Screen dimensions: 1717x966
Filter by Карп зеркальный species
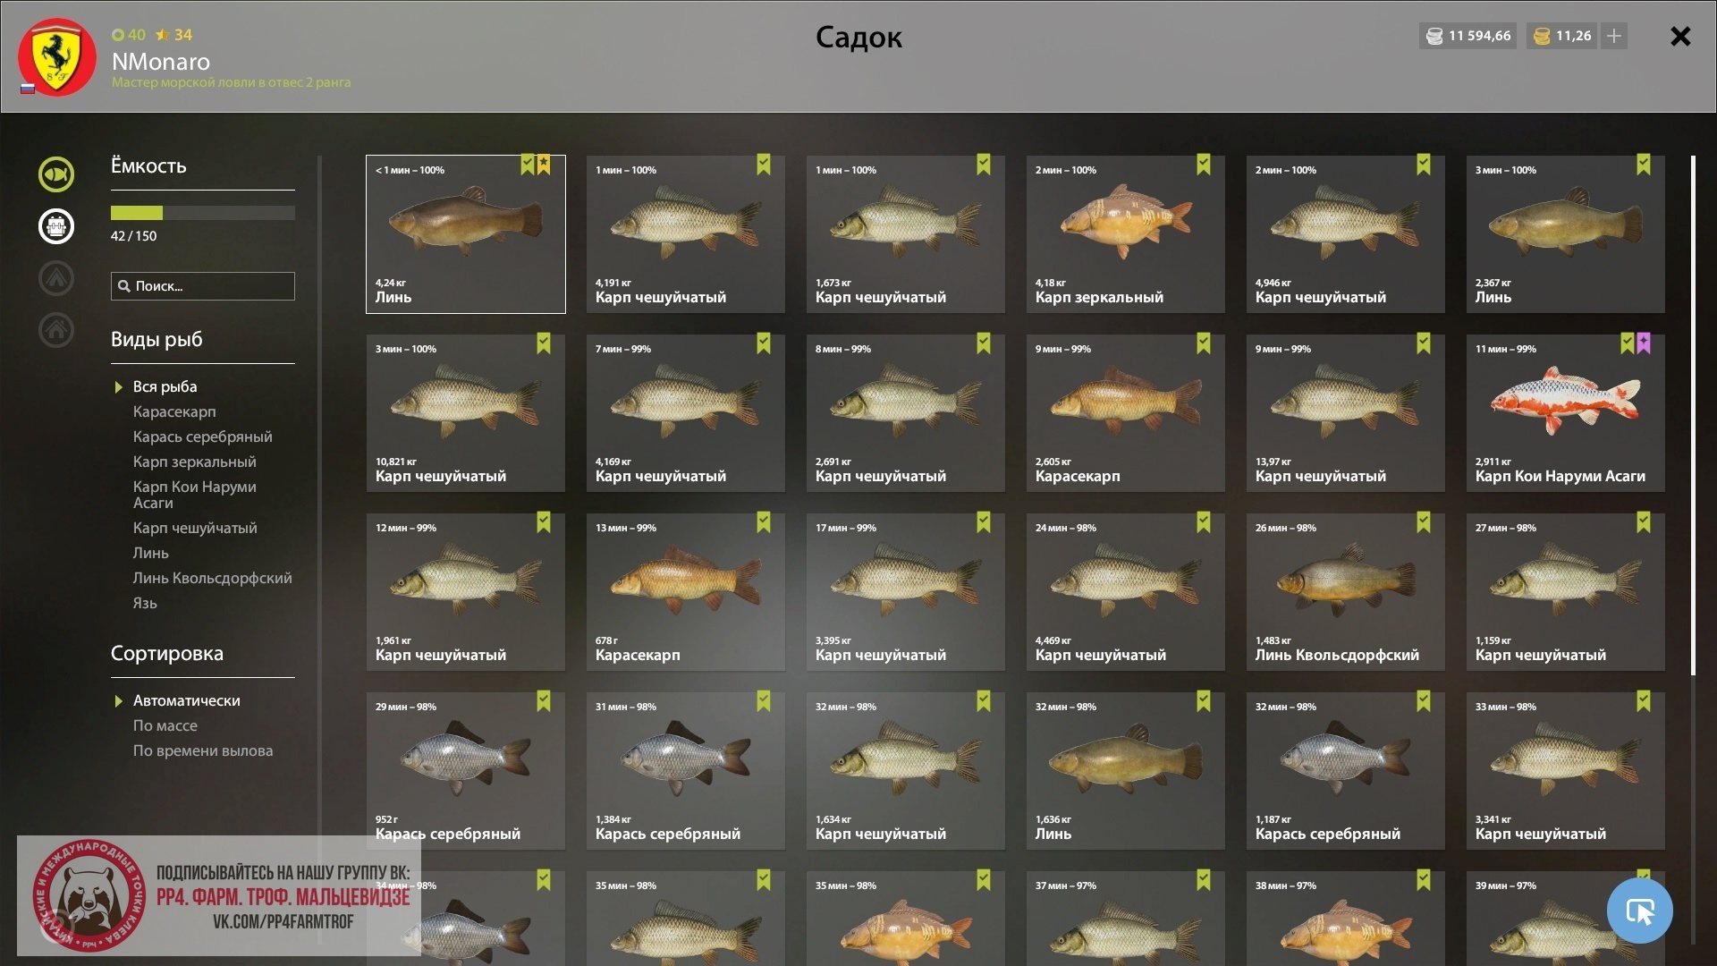click(195, 462)
